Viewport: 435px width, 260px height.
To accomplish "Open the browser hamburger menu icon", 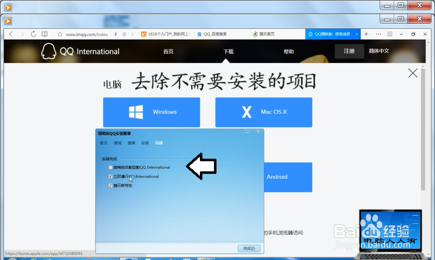I will click(x=390, y=34).
